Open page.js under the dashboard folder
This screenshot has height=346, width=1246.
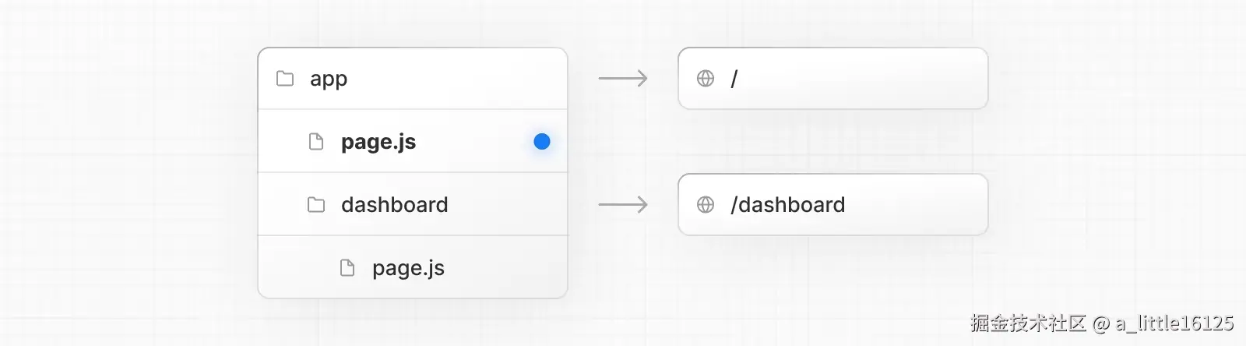408,268
